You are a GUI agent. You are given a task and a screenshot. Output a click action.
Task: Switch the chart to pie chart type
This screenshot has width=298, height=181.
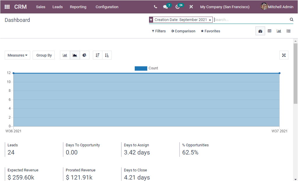point(84,55)
